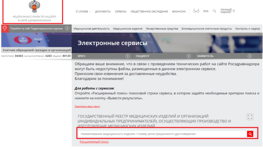Click the arrow icon beside Territorial organ link
The width and height of the screenshot is (263, 149).
[x=67, y=28]
